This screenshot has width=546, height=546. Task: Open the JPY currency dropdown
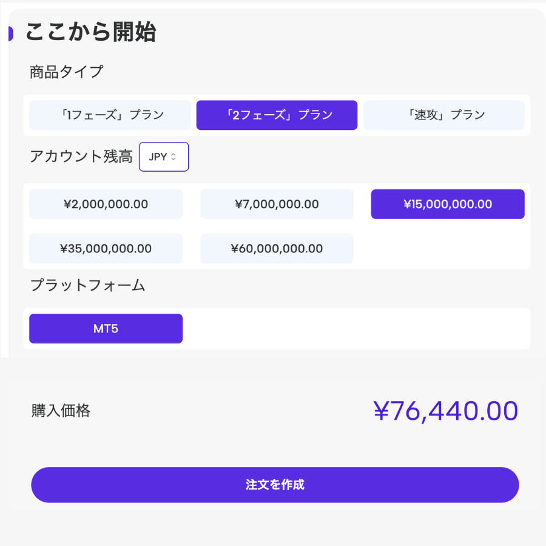[x=163, y=157]
